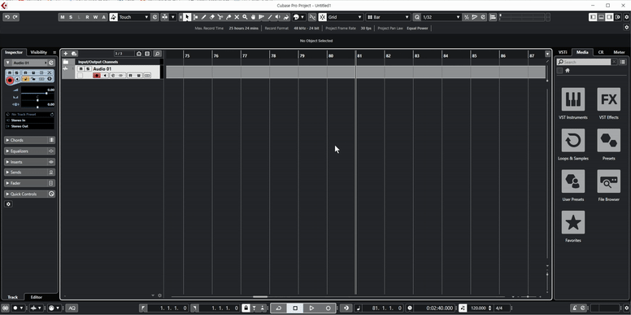This screenshot has width=631, height=315.
Task: Select the Range Selection tool
Action: (196, 17)
